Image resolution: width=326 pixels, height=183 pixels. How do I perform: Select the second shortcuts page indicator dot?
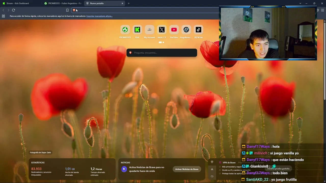click(163, 42)
